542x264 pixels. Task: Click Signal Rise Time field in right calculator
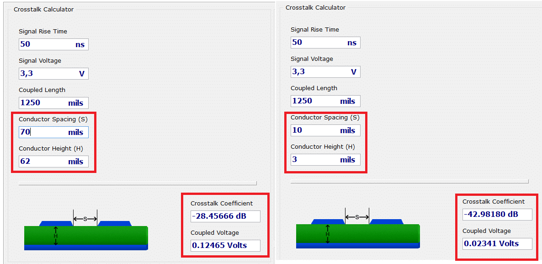click(325, 43)
